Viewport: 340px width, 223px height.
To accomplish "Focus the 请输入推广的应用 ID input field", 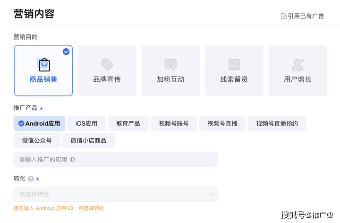I will (116, 159).
